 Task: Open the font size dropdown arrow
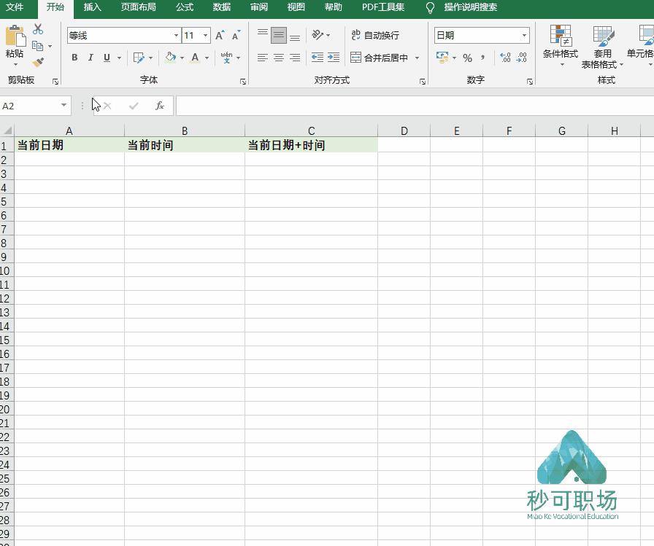205,35
